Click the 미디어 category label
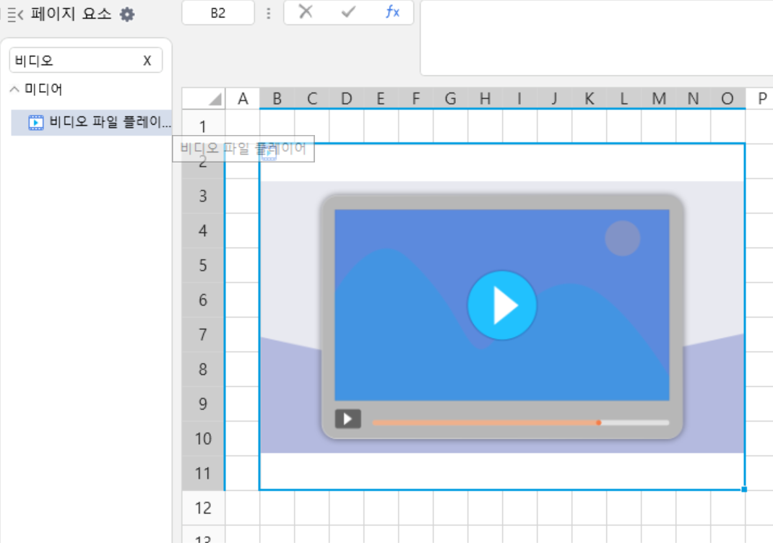The width and height of the screenshot is (773, 543). (43, 90)
